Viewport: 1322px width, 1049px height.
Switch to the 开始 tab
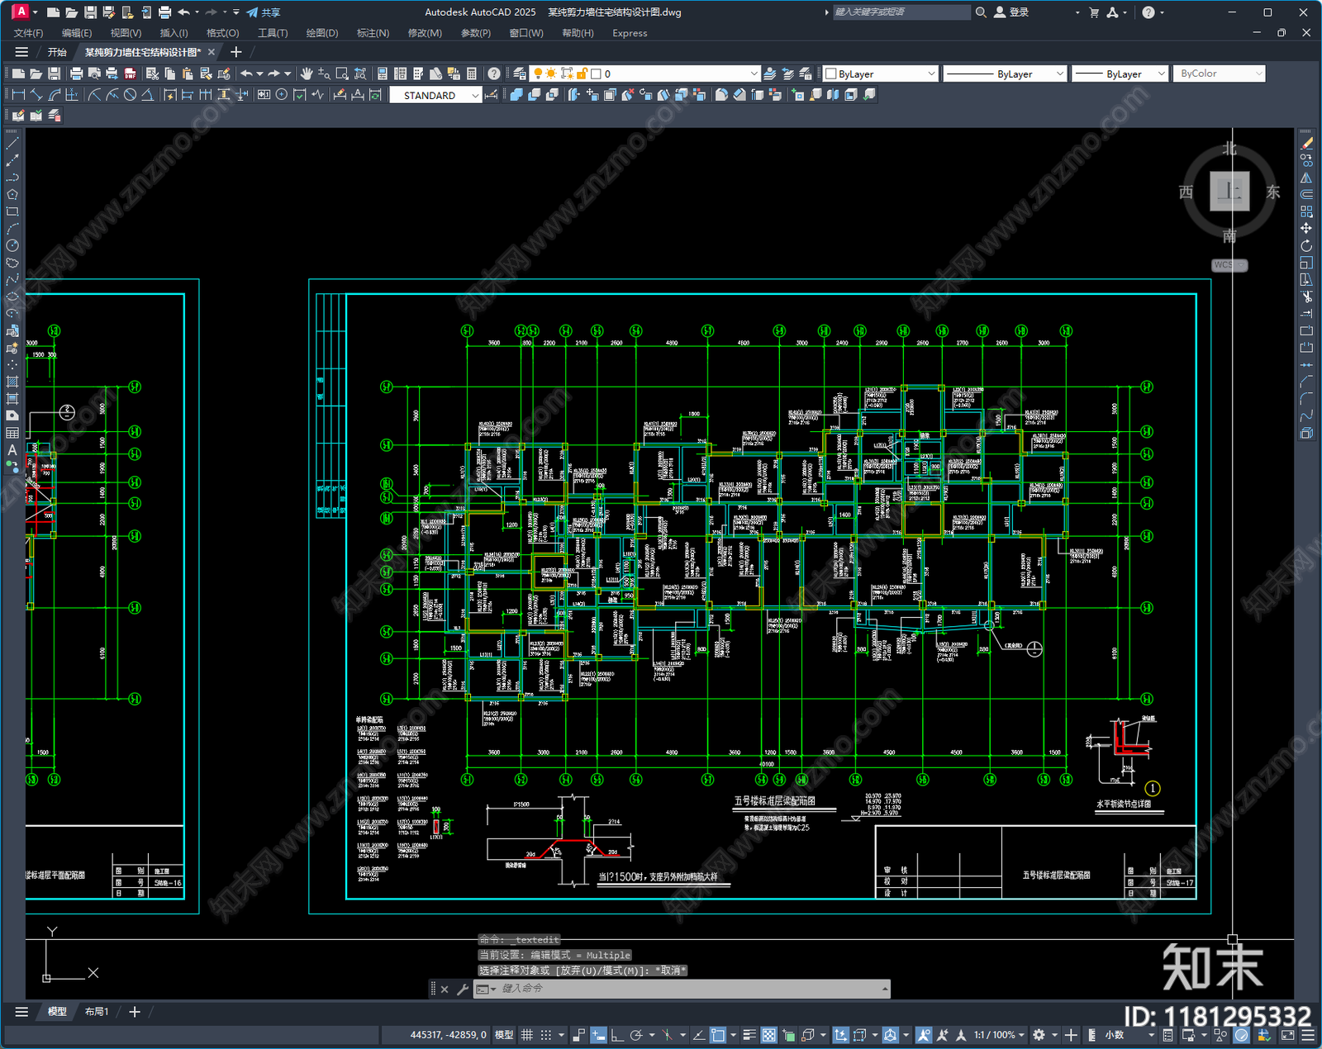point(57,52)
